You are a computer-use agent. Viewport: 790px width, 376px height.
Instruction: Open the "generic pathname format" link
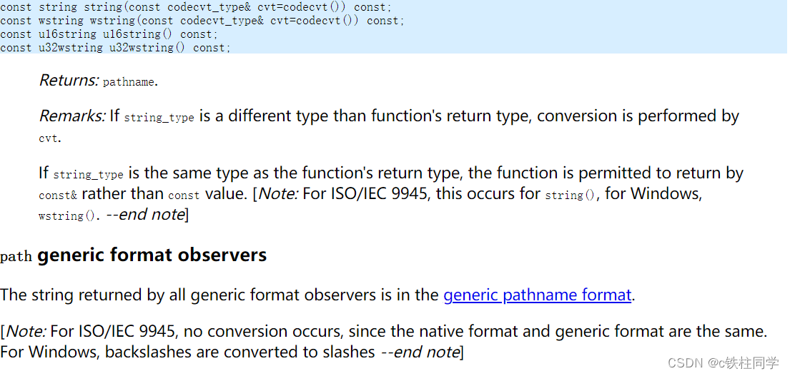point(537,295)
